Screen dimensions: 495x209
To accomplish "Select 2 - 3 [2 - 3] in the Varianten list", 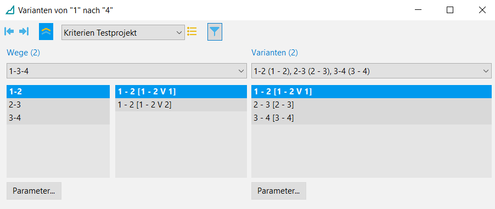I will pyautogui.click(x=371, y=105).
